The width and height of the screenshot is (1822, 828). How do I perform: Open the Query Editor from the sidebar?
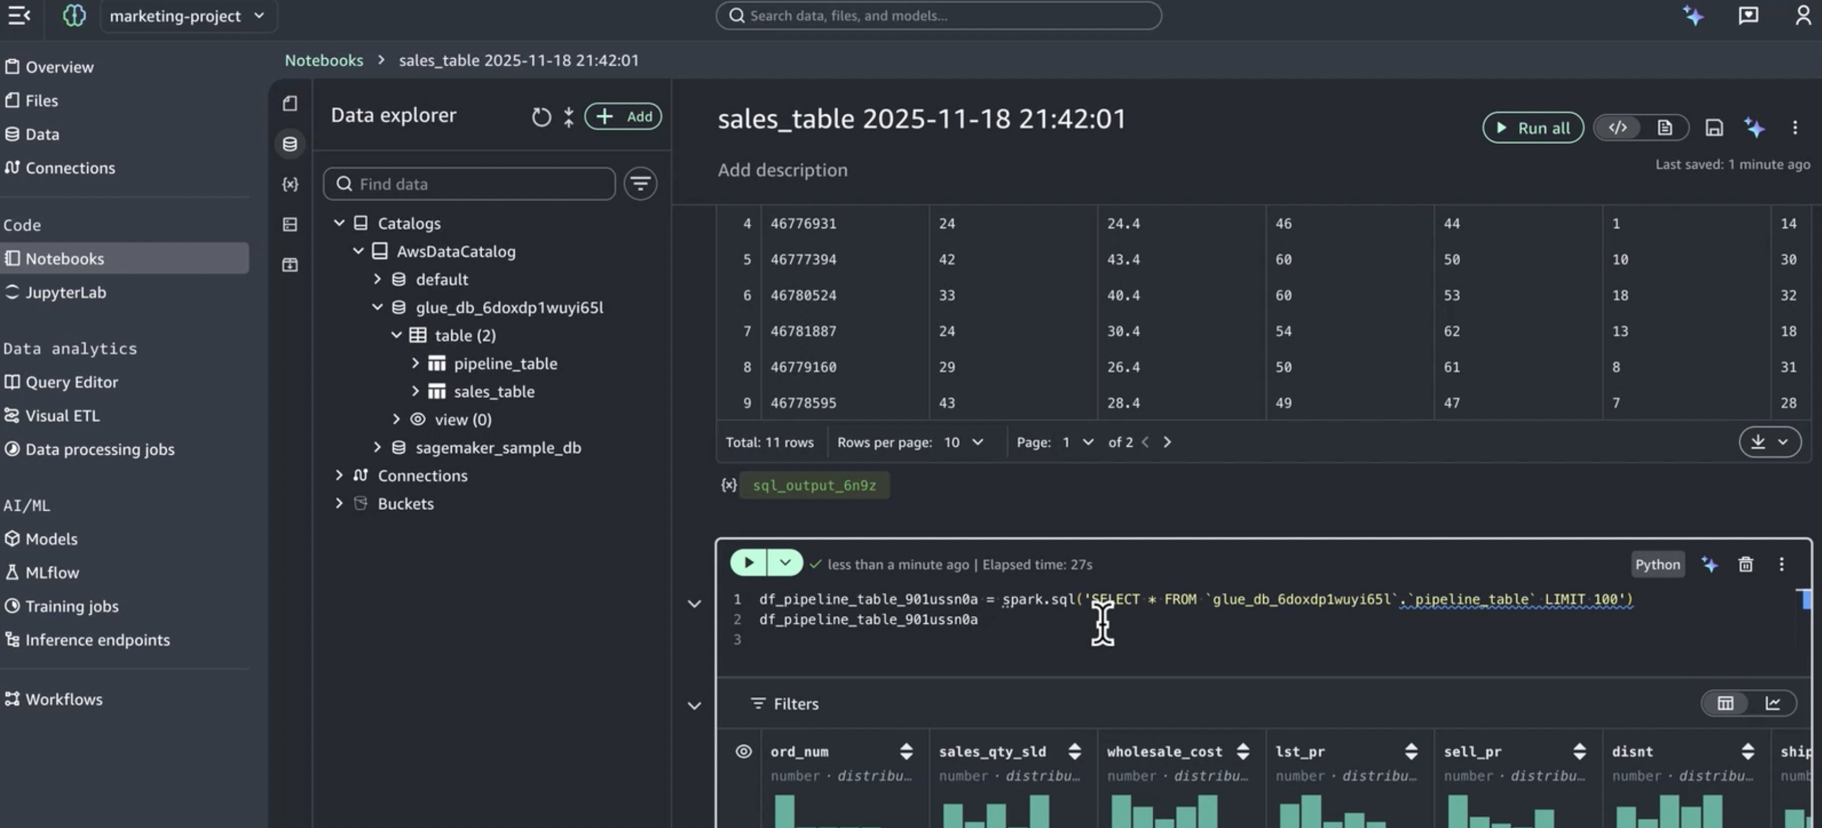pos(72,381)
